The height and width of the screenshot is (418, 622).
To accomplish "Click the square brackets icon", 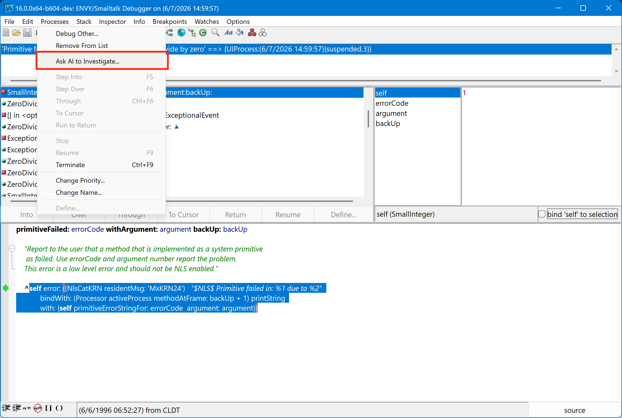I will (48, 408).
